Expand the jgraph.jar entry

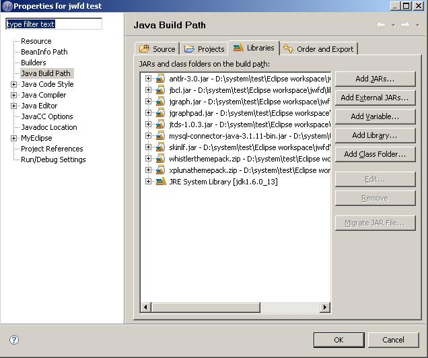point(148,102)
